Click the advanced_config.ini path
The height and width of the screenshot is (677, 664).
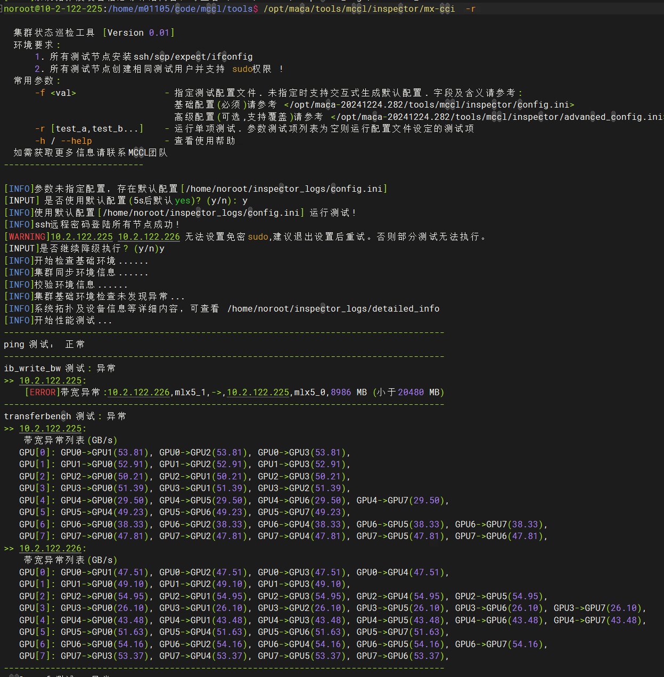pyautogui.click(x=497, y=117)
